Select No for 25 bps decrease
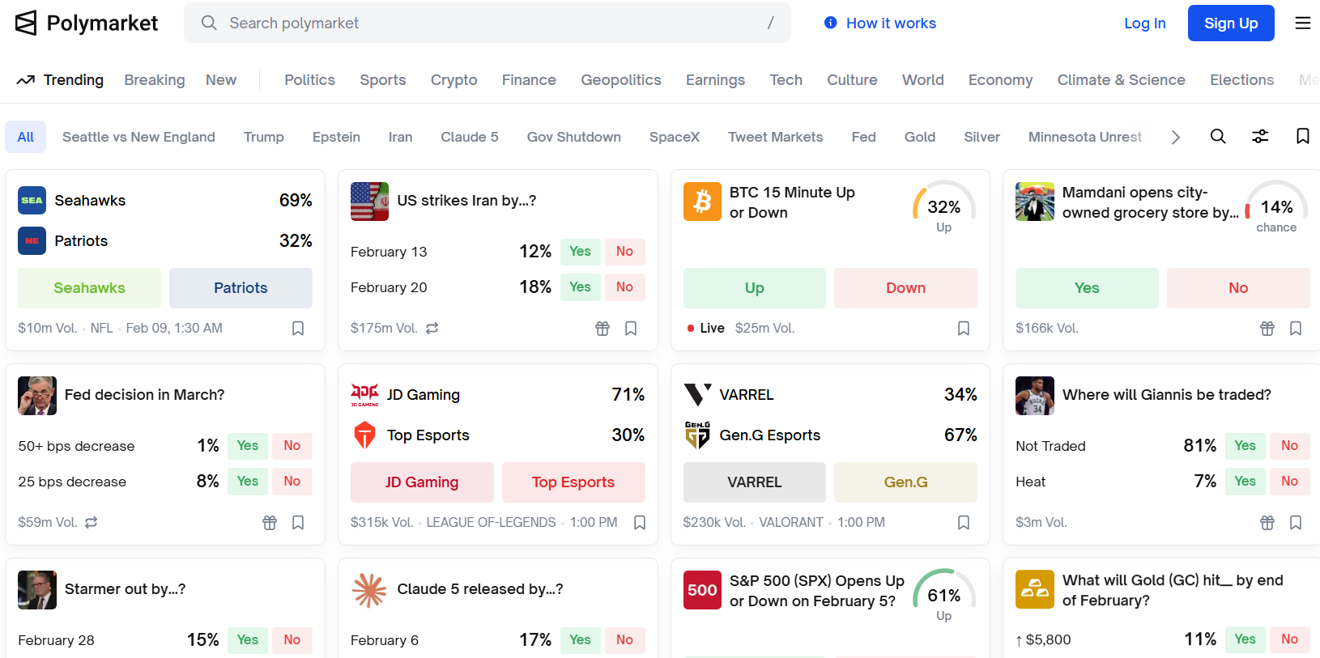 292,482
